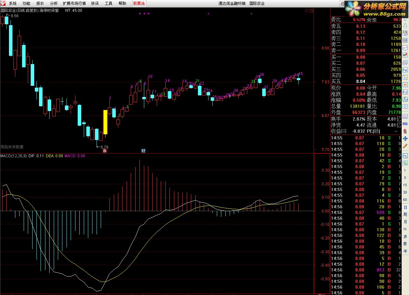Switch to monthly 月 period
This screenshot has width=409, height=295.
[x=405, y=222]
